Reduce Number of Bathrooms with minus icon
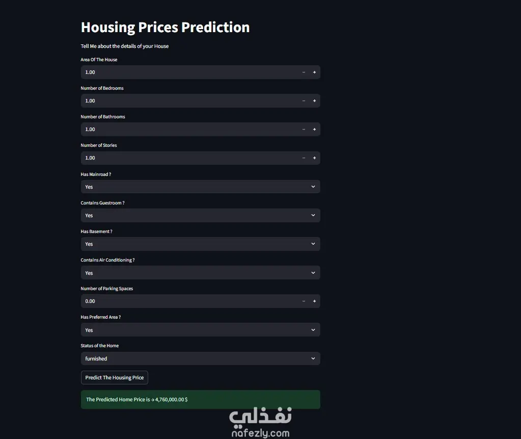This screenshot has width=521, height=439. pos(304,130)
